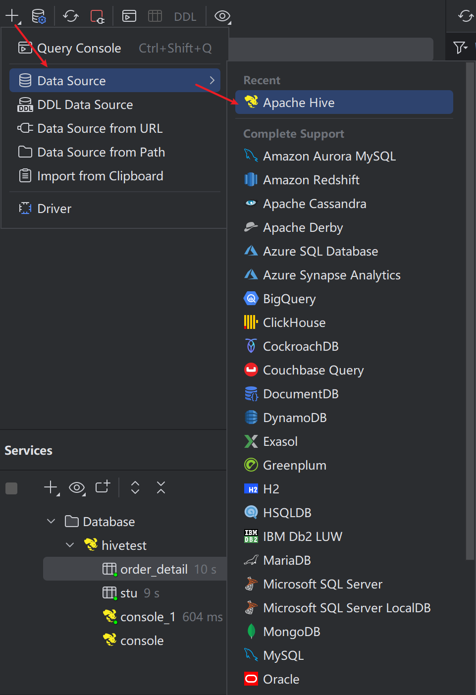Choose DocumentDB
This screenshot has height=695, width=476.
344,394
